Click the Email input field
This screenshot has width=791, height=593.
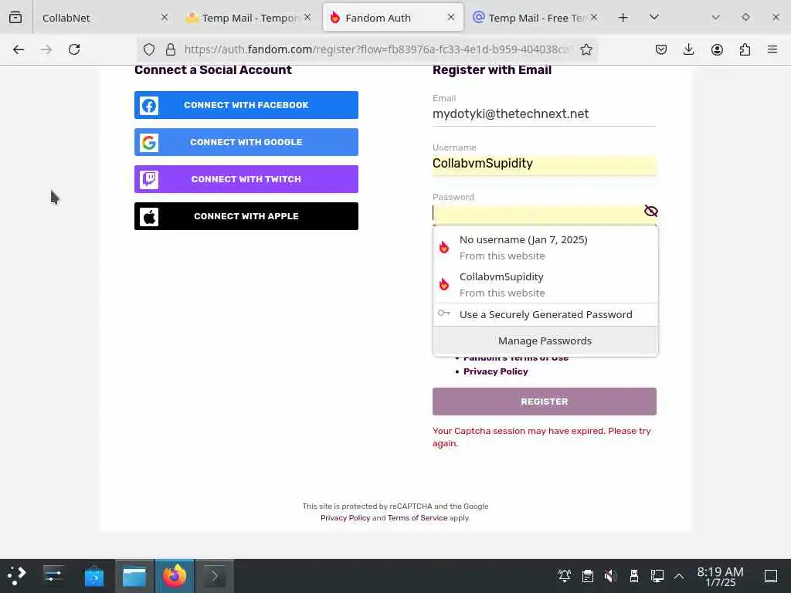coord(544,114)
